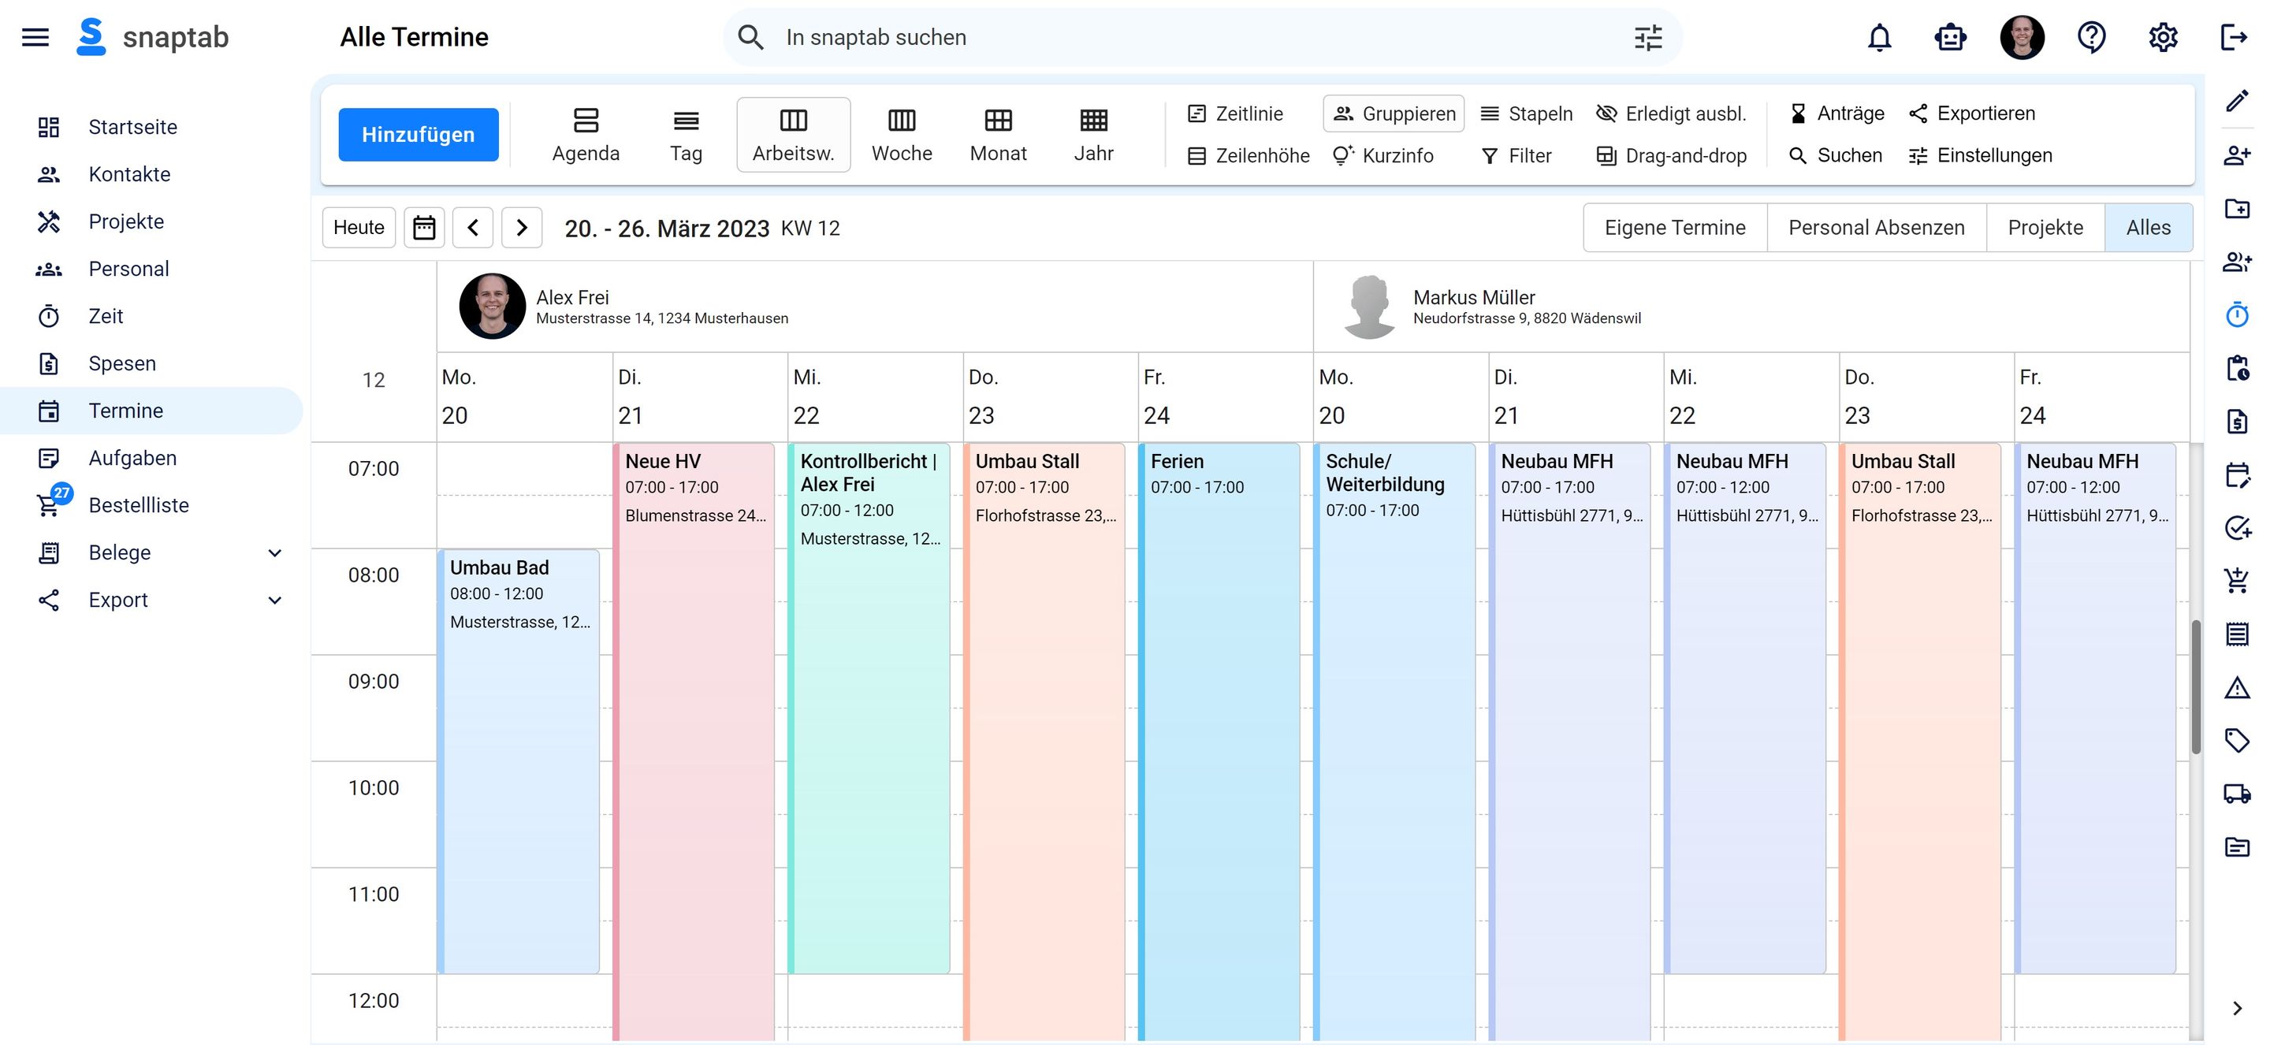Click the Heute button
This screenshot has height=1045, width=2270.
click(x=359, y=227)
